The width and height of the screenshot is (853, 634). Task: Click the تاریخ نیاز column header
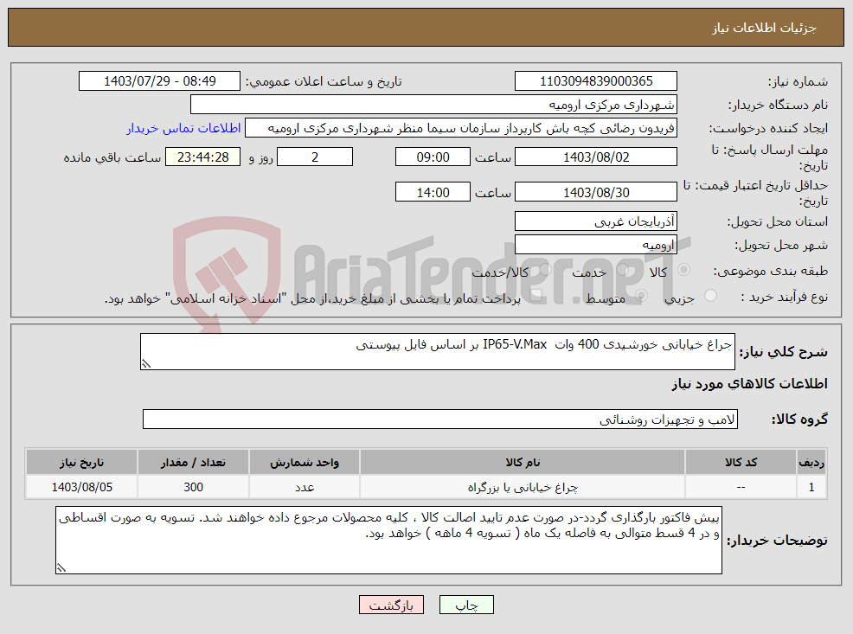81,462
